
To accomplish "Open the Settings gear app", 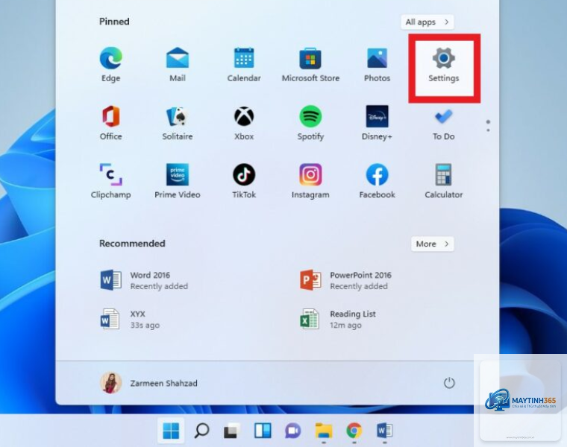I will pyautogui.click(x=444, y=65).
